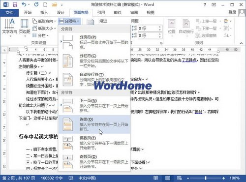The width and height of the screenshot is (246, 182).
Task: Click 上移一层 bring forward button
Action: 206,21
